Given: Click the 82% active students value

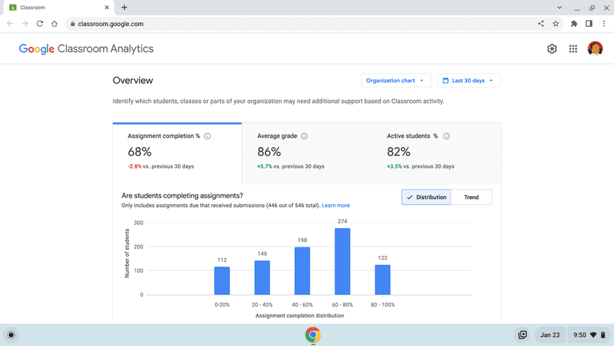Looking at the screenshot, I should [x=399, y=151].
